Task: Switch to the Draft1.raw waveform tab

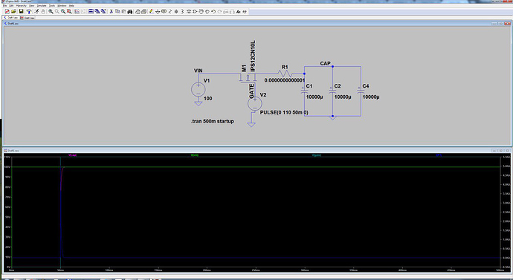Action: [28, 18]
